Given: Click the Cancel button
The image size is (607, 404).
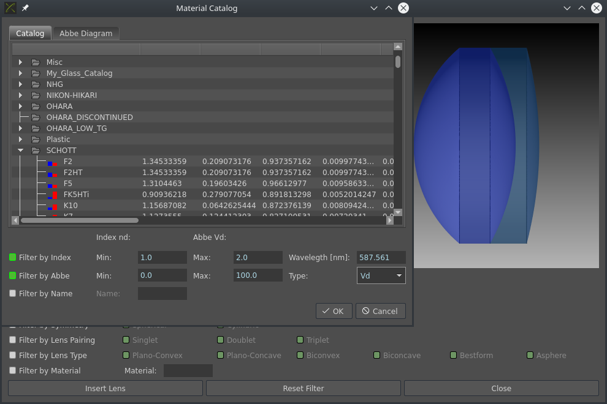Looking at the screenshot, I should click(381, 311).
